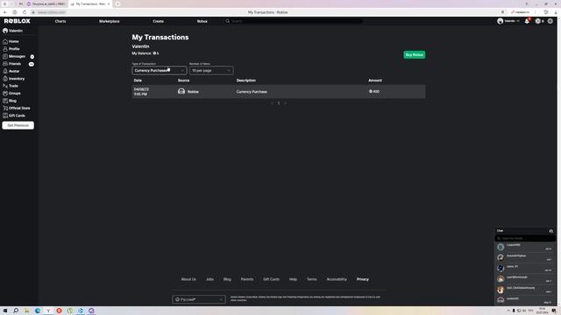Click the Valentin avatar in the top-right header
The height and width of the screenshot is (315, 561).
pos(501,21)
